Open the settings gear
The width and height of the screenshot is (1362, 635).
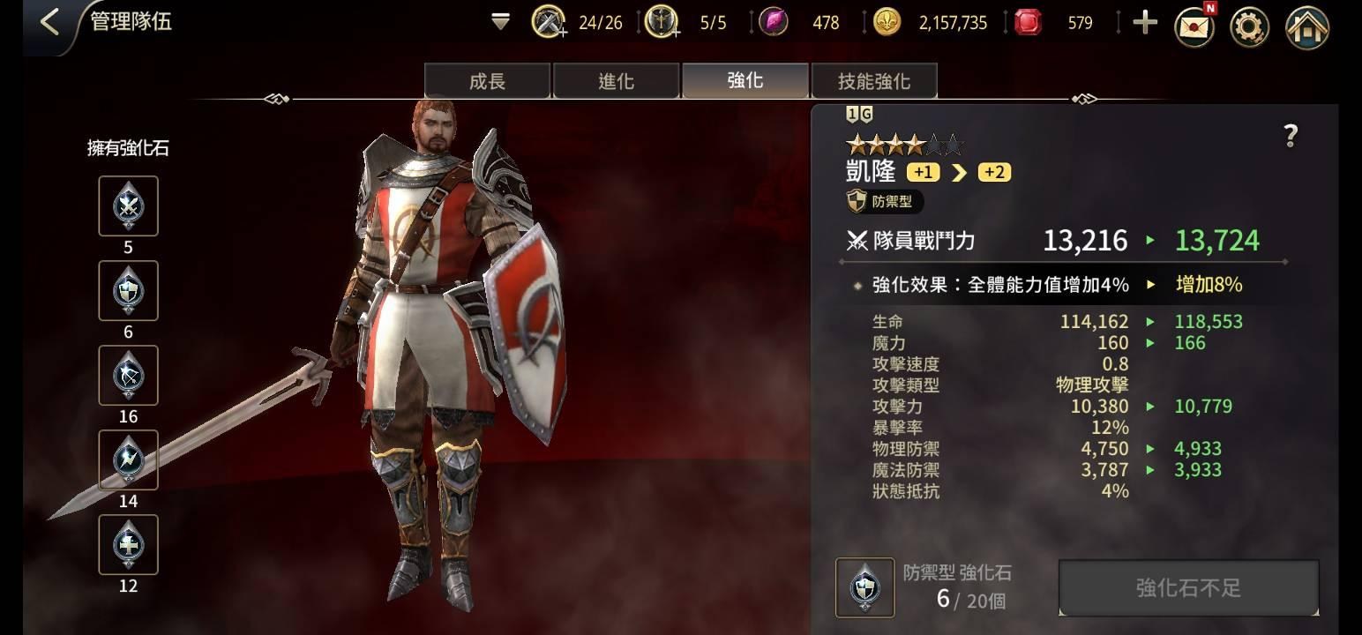click(1249, 25)
